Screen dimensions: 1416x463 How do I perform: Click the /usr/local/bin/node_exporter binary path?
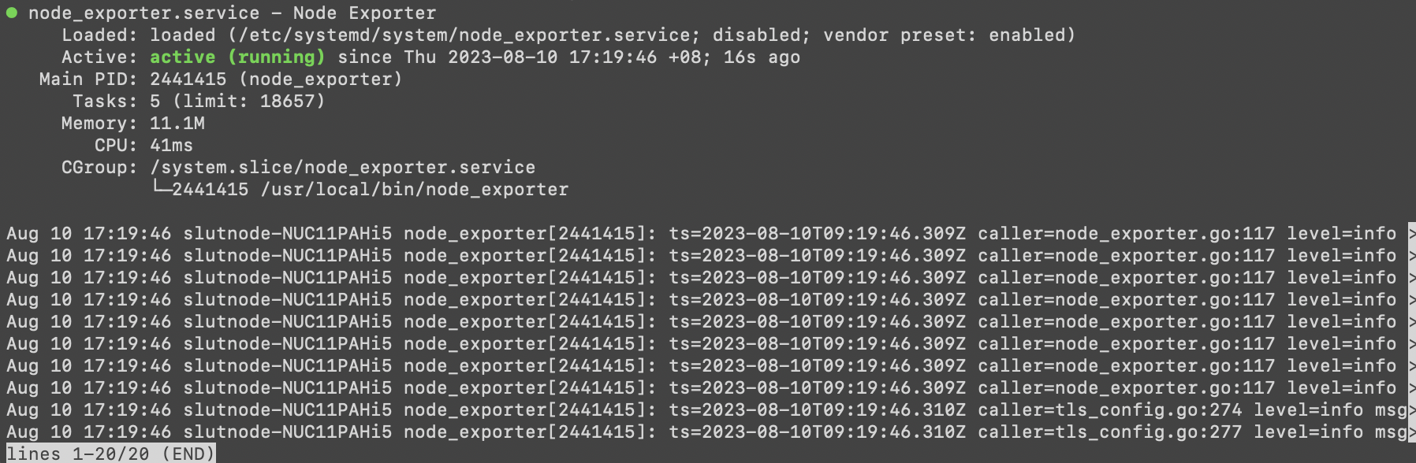[x=415, y=189]
